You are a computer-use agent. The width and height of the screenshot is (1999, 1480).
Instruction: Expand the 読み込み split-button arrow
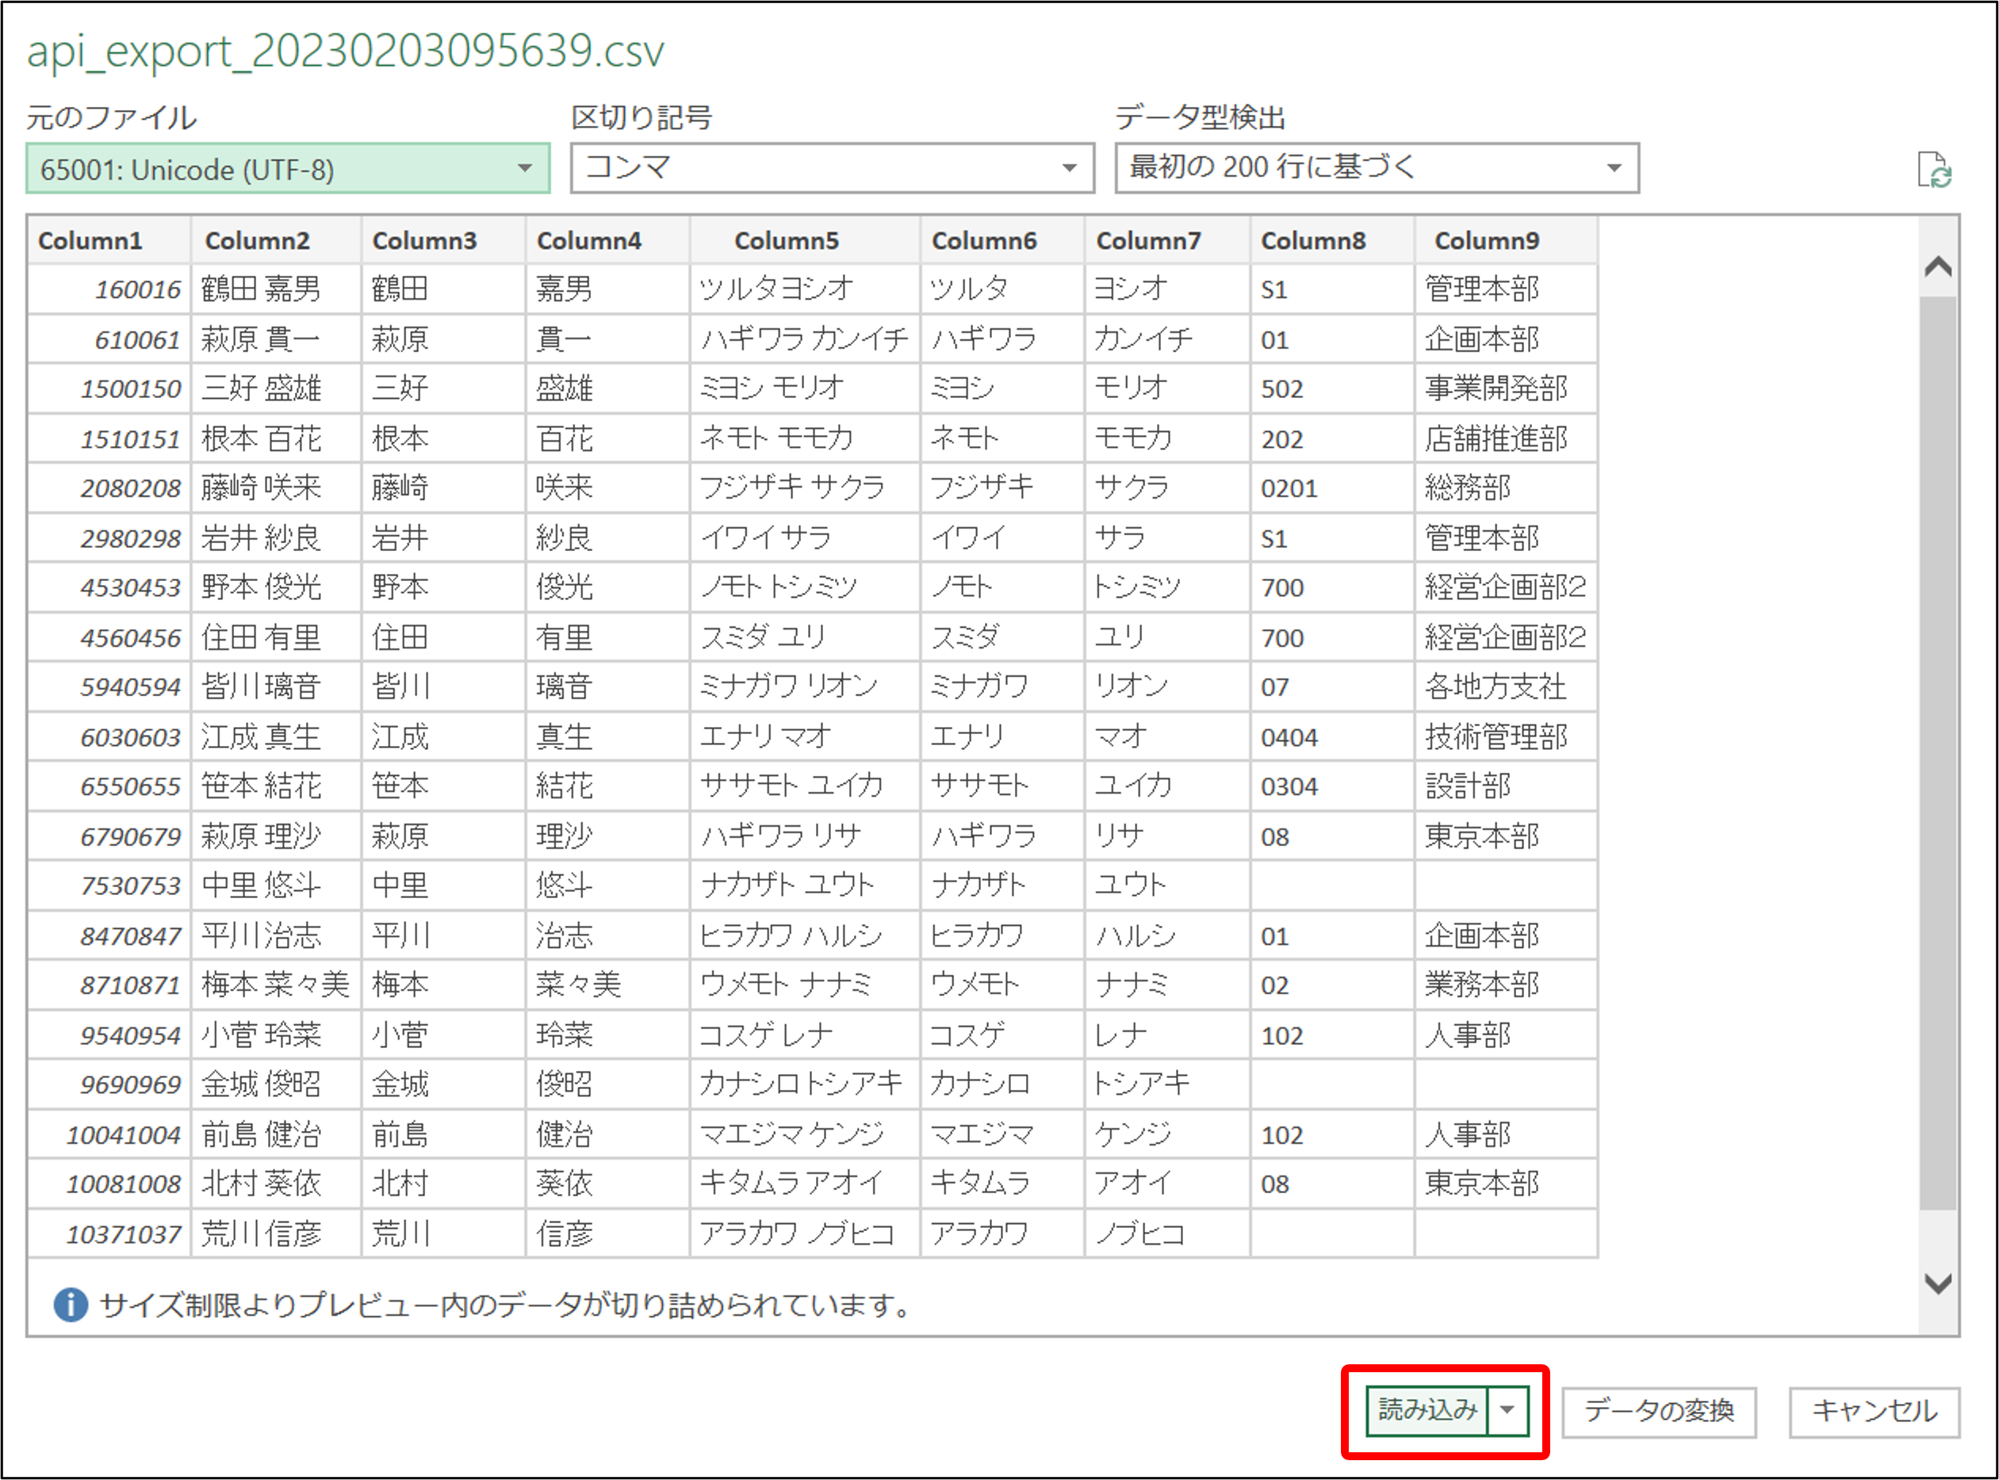click(x=1508, y=1410)
